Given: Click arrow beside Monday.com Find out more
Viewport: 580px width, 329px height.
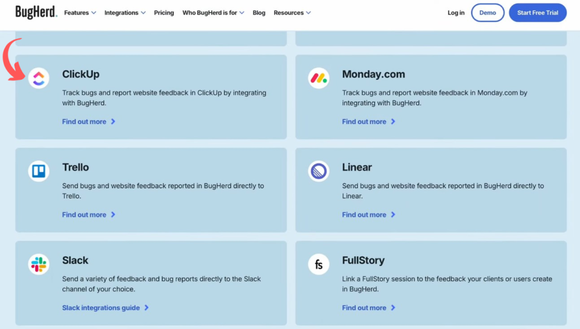Looking at the screenshot, I should 393,122.
